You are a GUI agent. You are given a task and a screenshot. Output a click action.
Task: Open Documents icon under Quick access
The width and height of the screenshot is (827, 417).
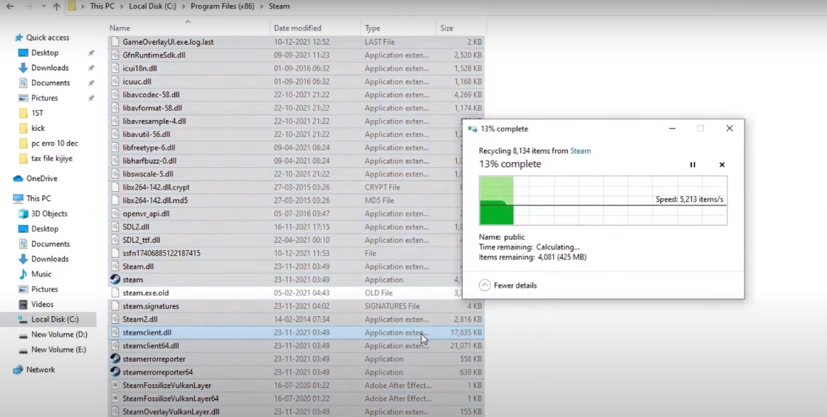pos(23,82)
